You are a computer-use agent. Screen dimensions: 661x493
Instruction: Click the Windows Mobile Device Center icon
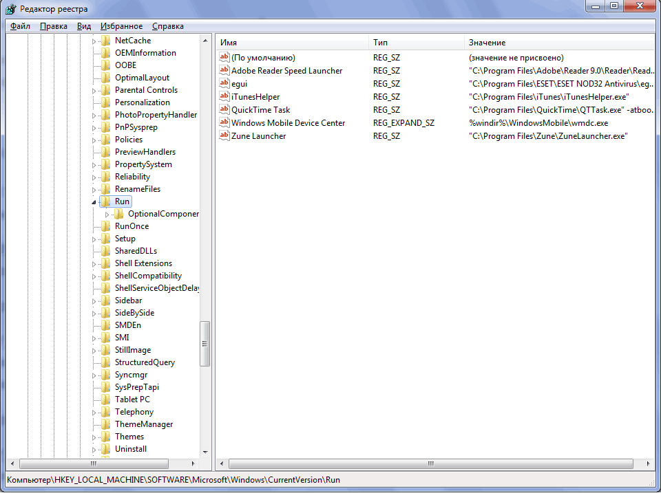[x=224, y=123]
